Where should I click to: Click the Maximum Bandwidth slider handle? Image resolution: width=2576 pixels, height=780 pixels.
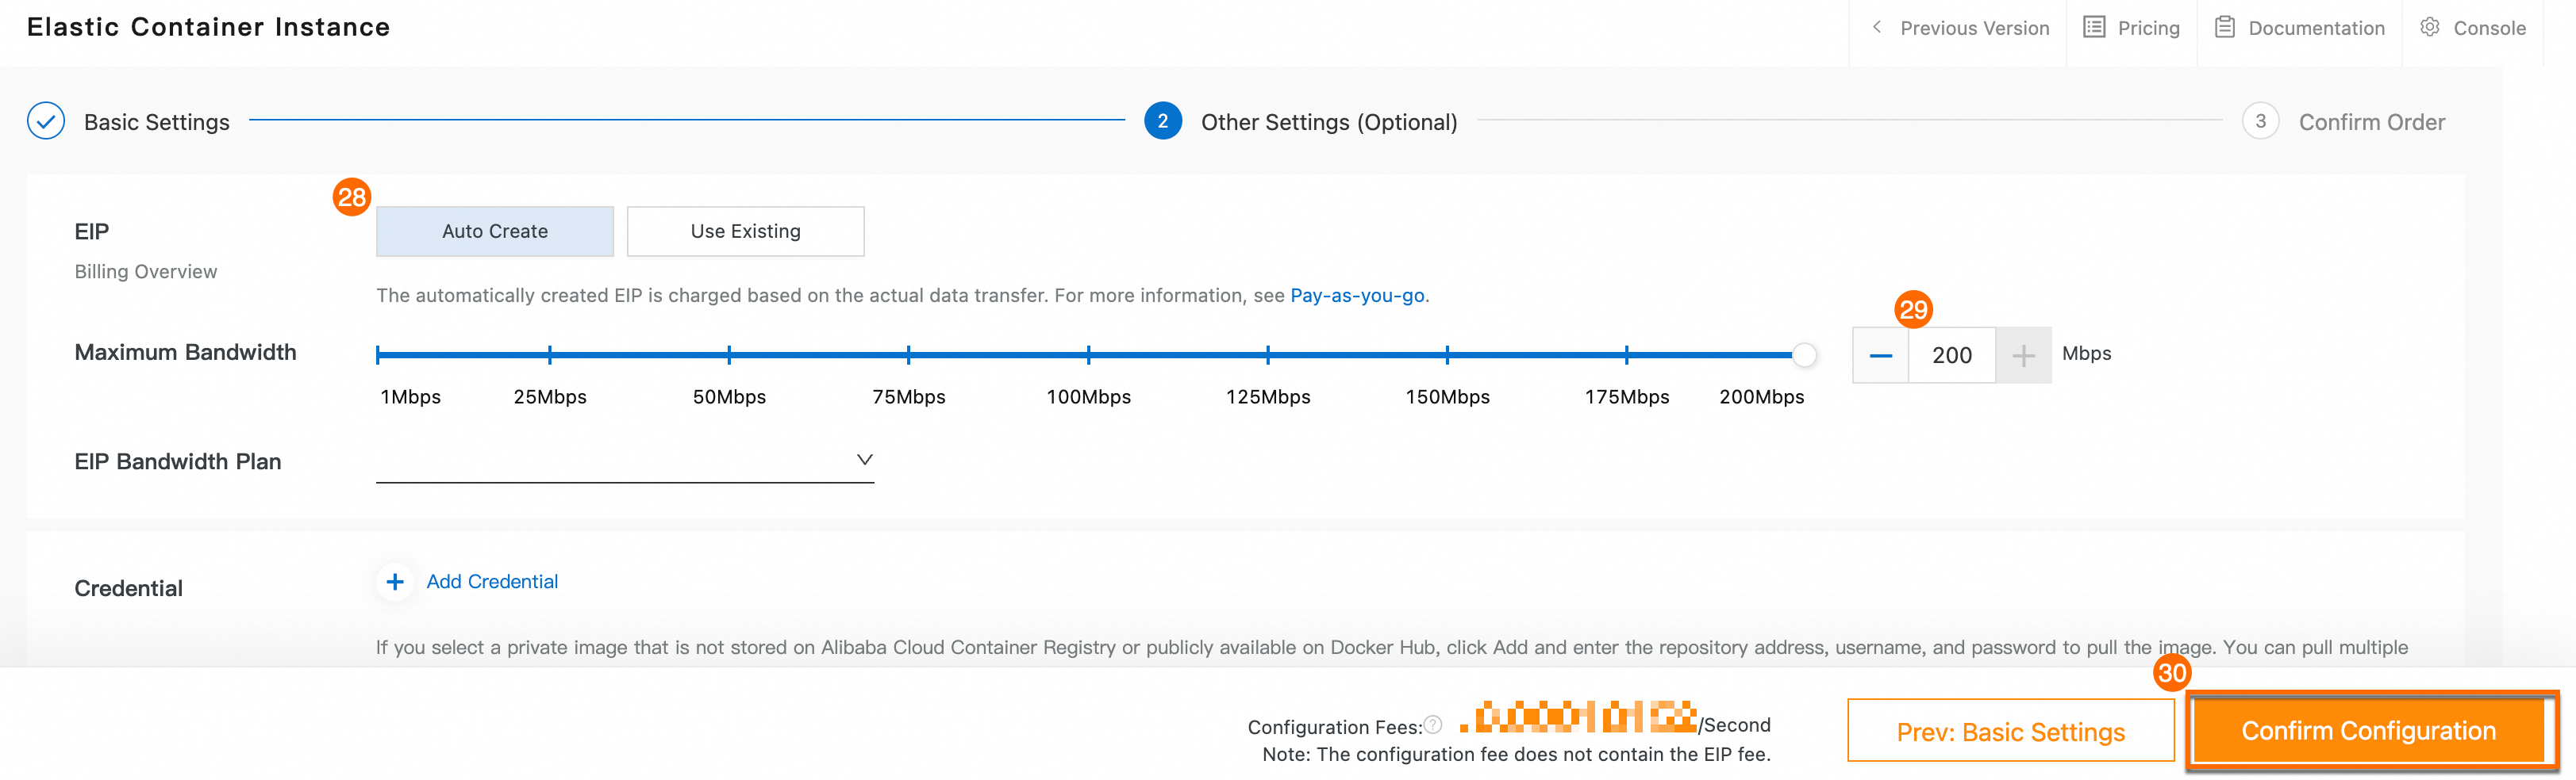(x=1804, y=354)
